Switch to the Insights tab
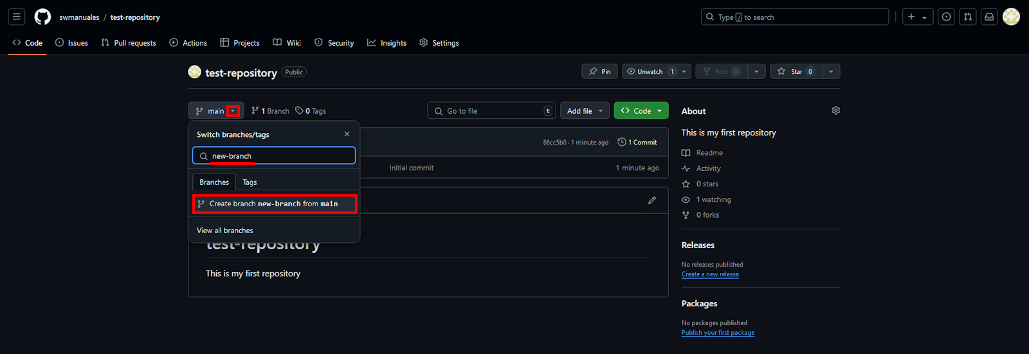Viewport: 1029px width, 354px height. tap(387, 43)
